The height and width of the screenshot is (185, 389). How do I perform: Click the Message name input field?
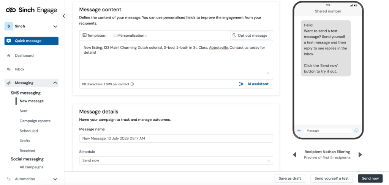pos(176,138)
